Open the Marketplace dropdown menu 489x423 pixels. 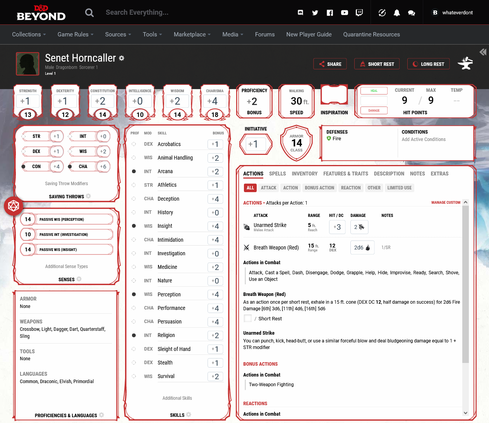192,34
